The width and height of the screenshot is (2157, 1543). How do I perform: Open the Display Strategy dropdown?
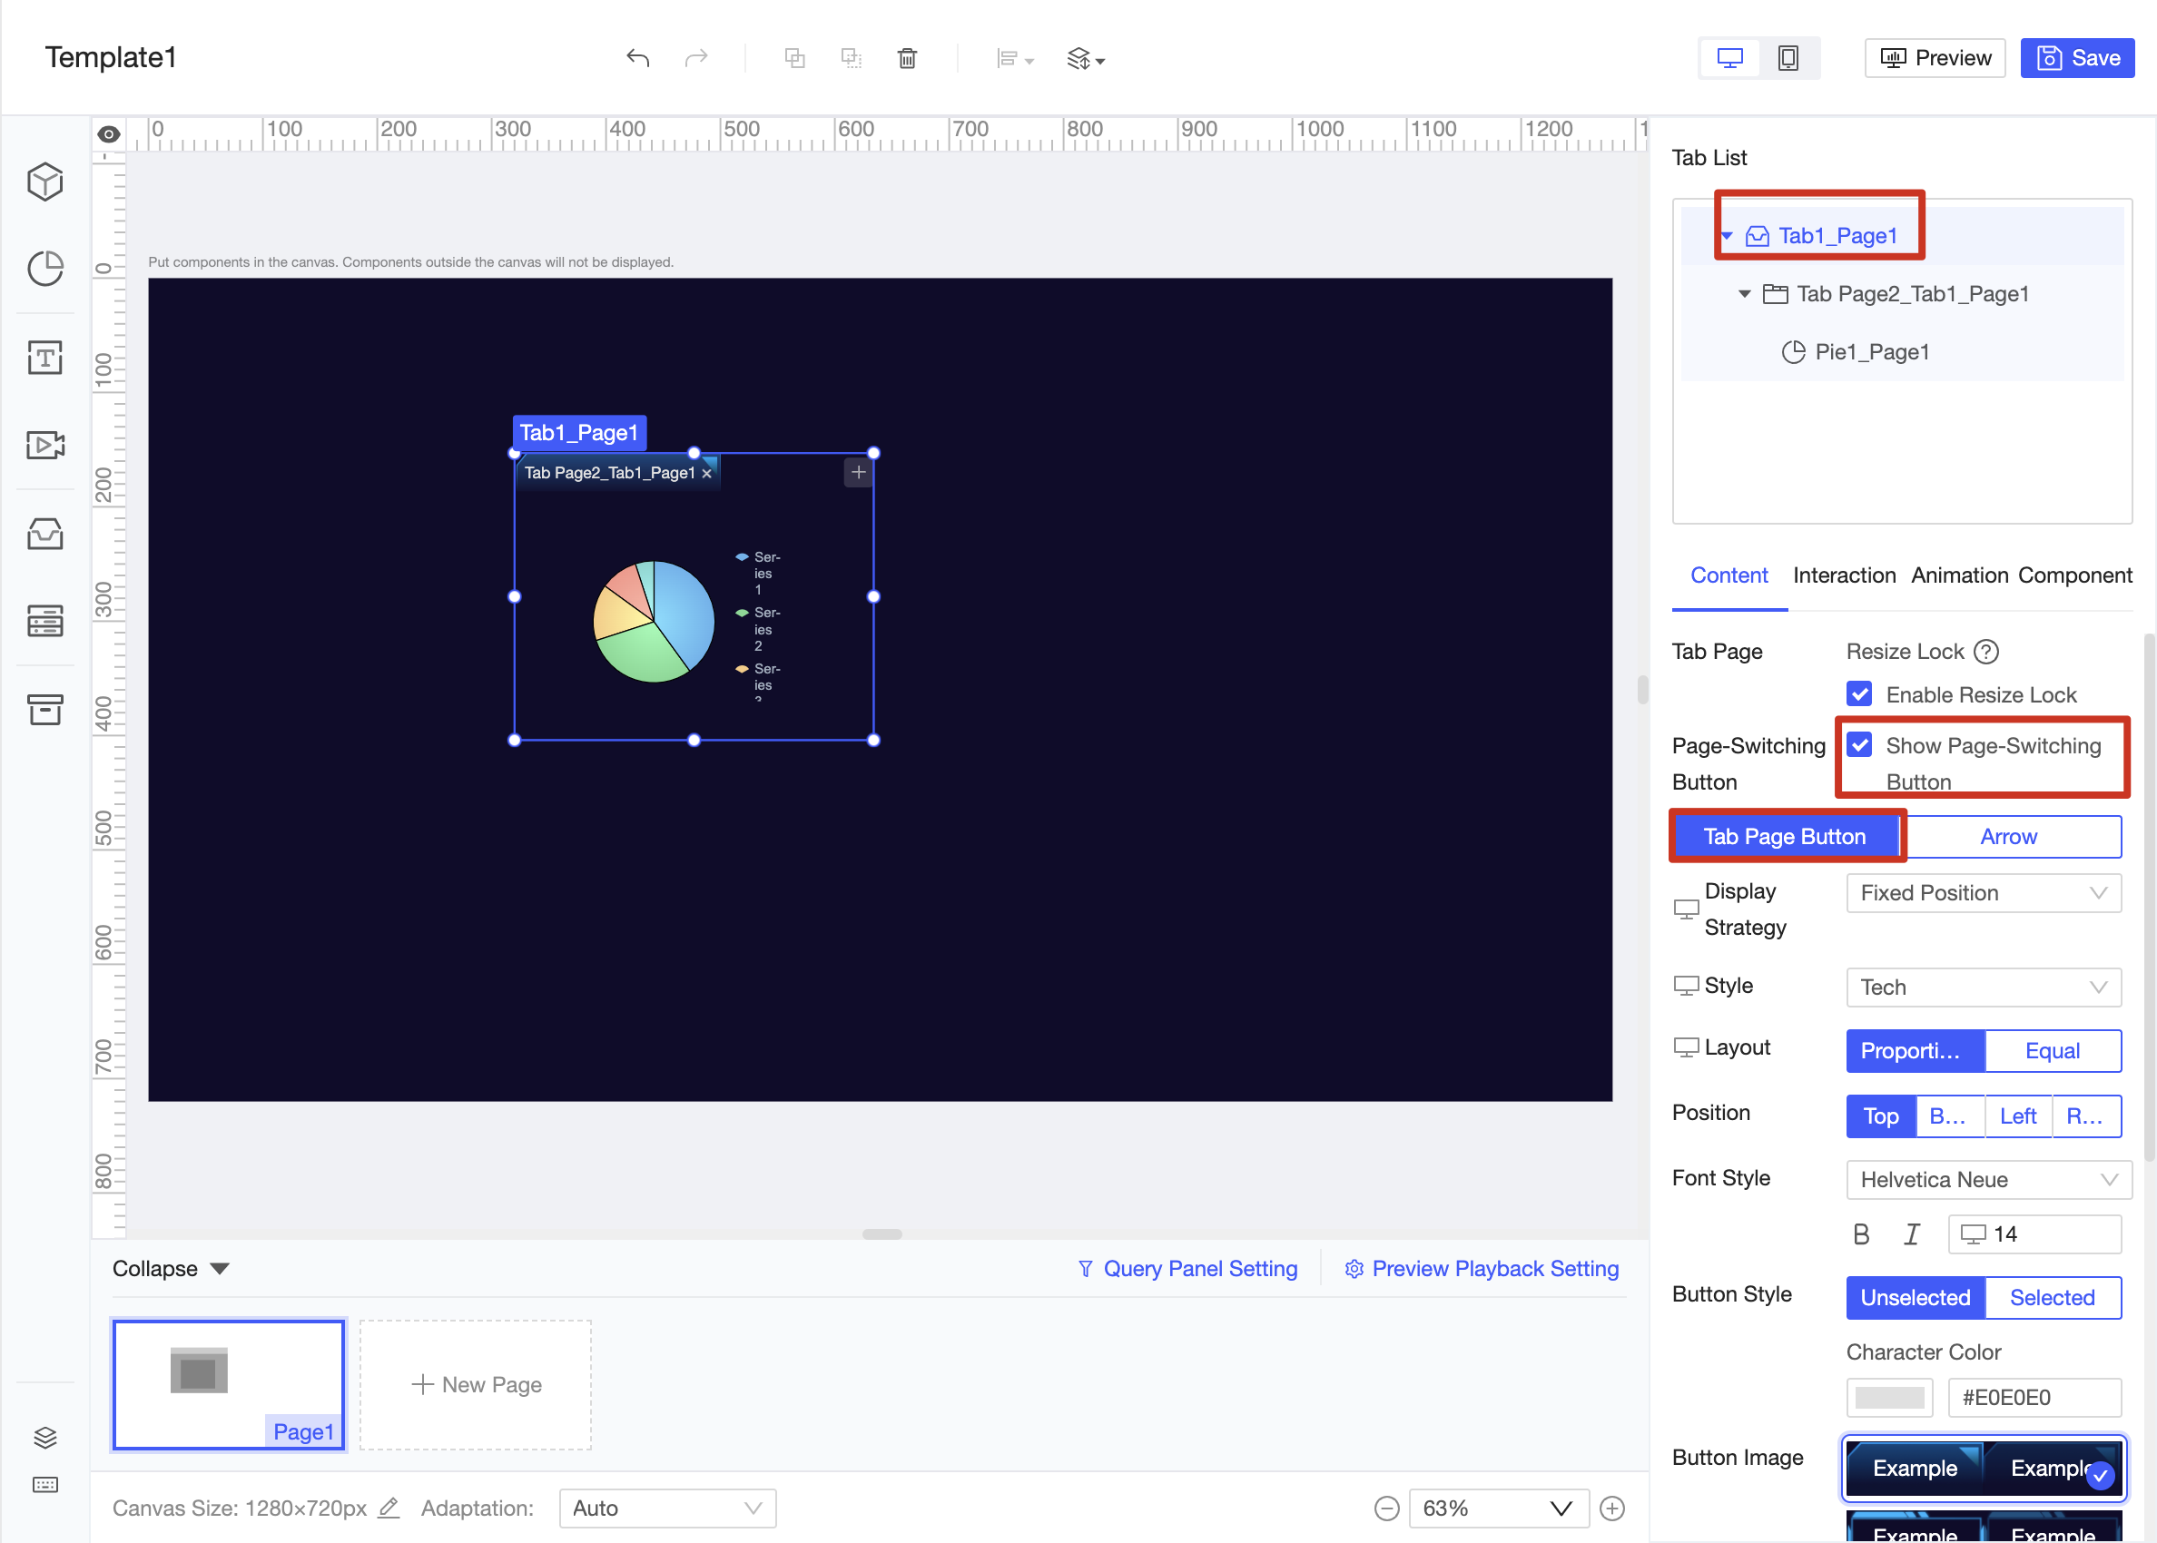coord(1982,892)
